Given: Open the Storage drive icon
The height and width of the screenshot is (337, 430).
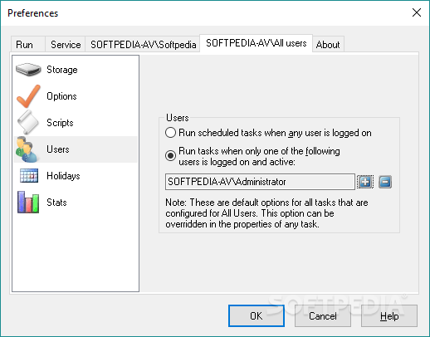Looking at the screenshot, I should point(28,70).
